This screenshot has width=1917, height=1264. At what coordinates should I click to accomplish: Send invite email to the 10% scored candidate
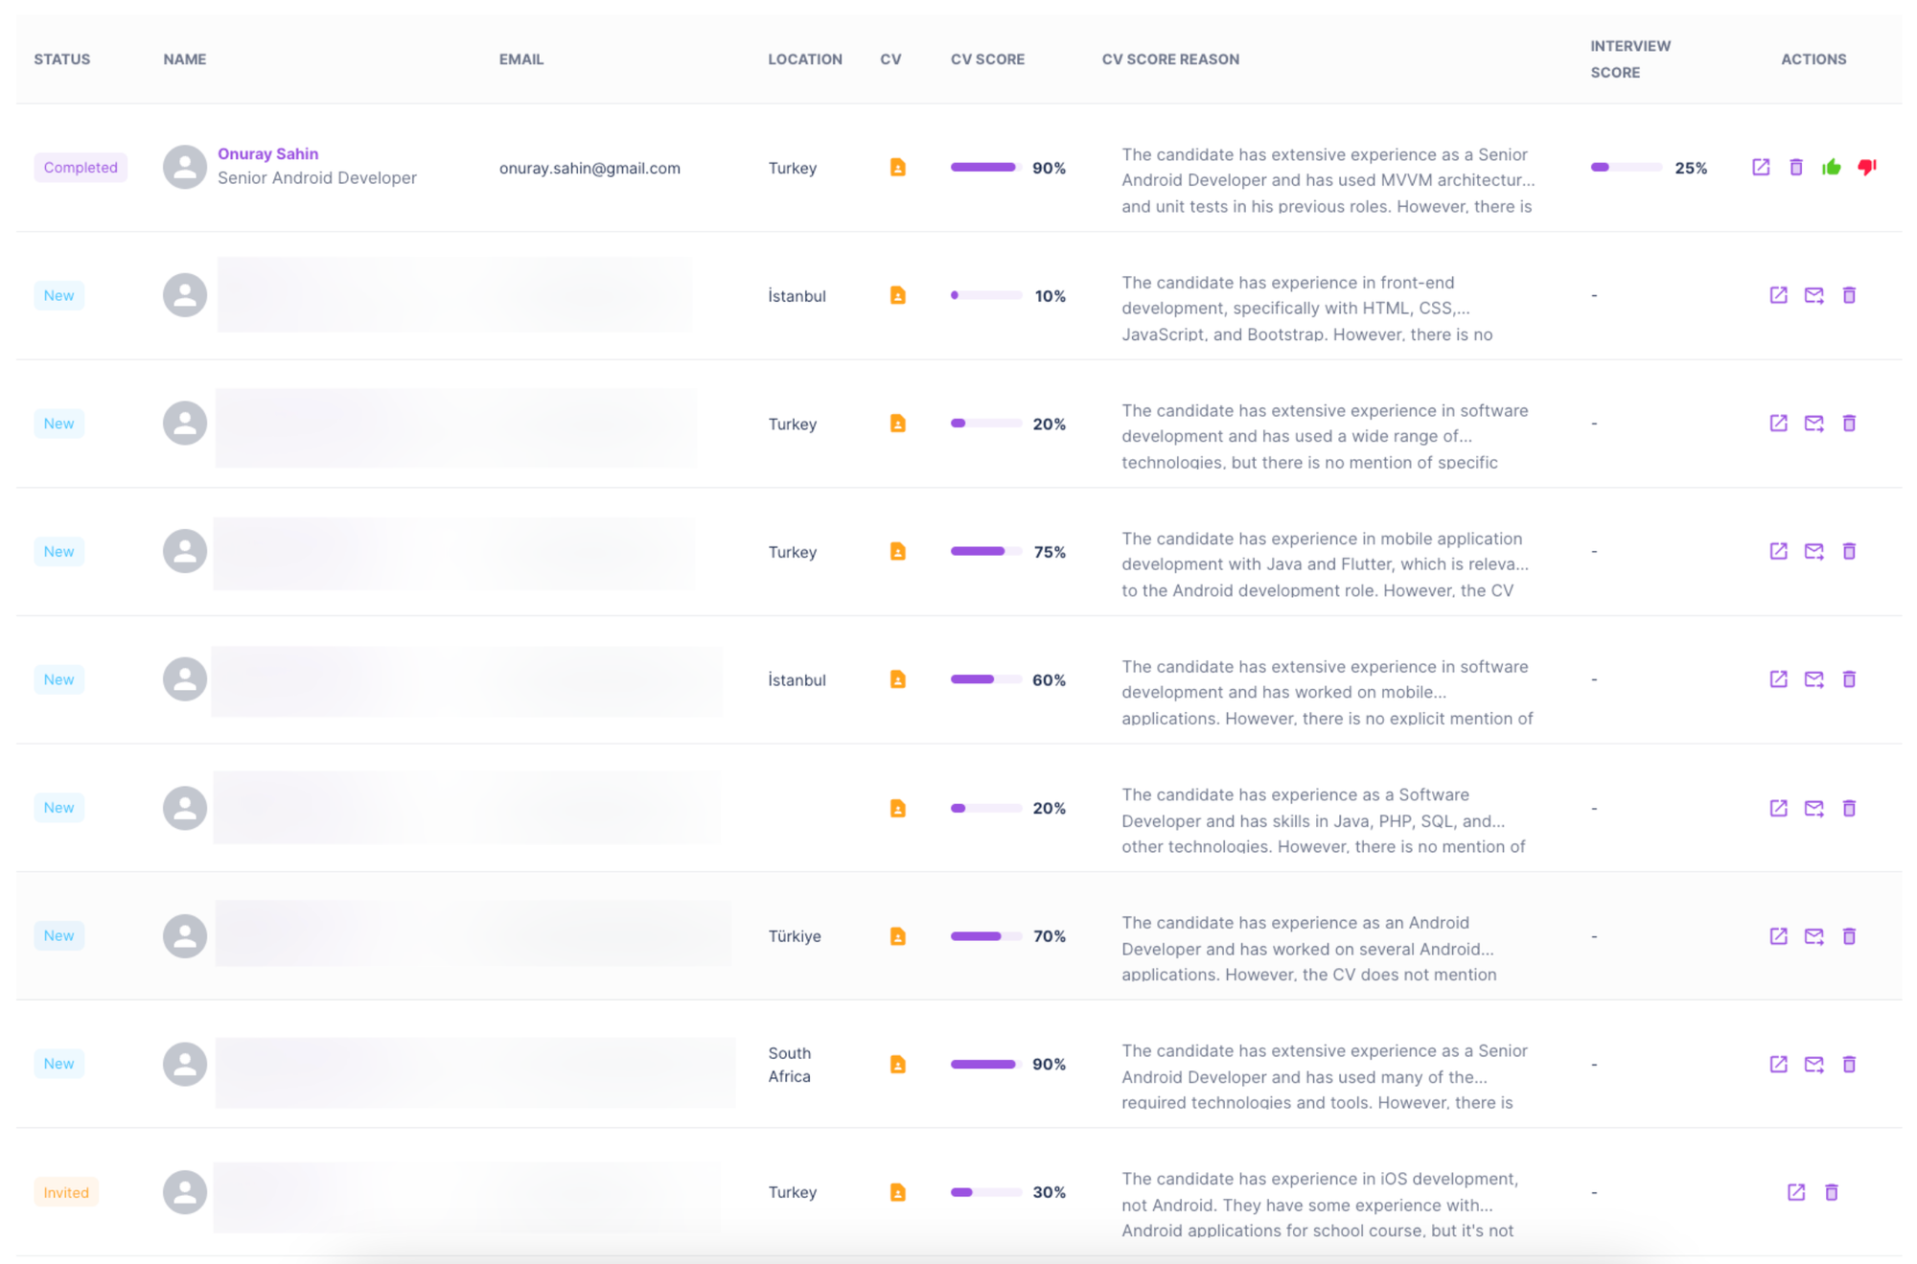coord(1813,295)
